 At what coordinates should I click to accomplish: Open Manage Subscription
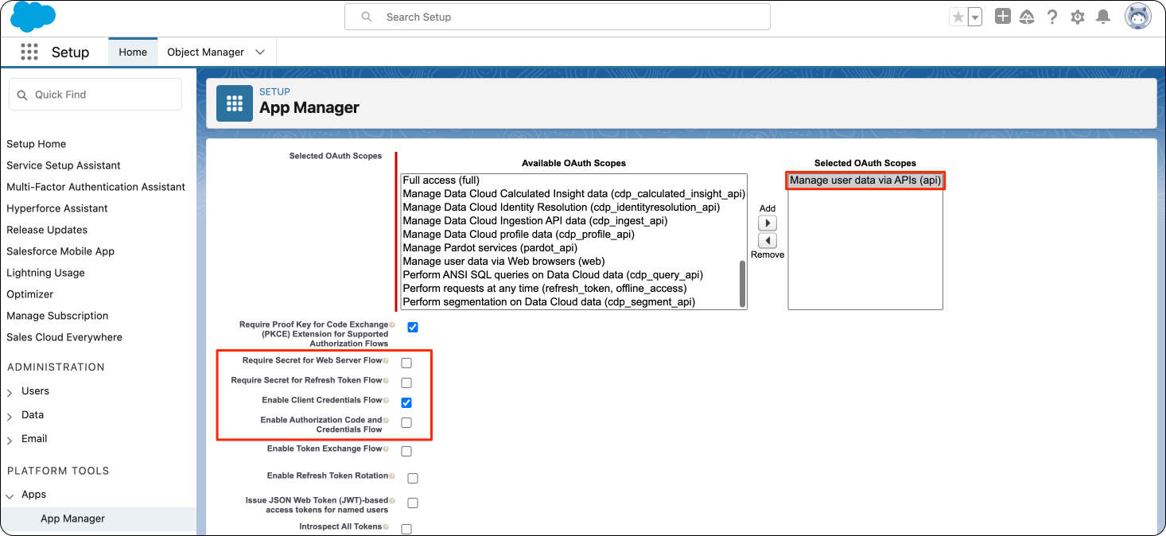pyautogui.click(x=57, y=316)
